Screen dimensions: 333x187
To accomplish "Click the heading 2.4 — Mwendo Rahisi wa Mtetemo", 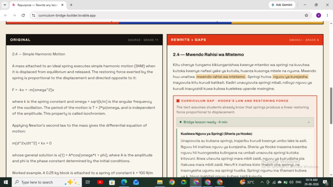I will tap(208, 54).
